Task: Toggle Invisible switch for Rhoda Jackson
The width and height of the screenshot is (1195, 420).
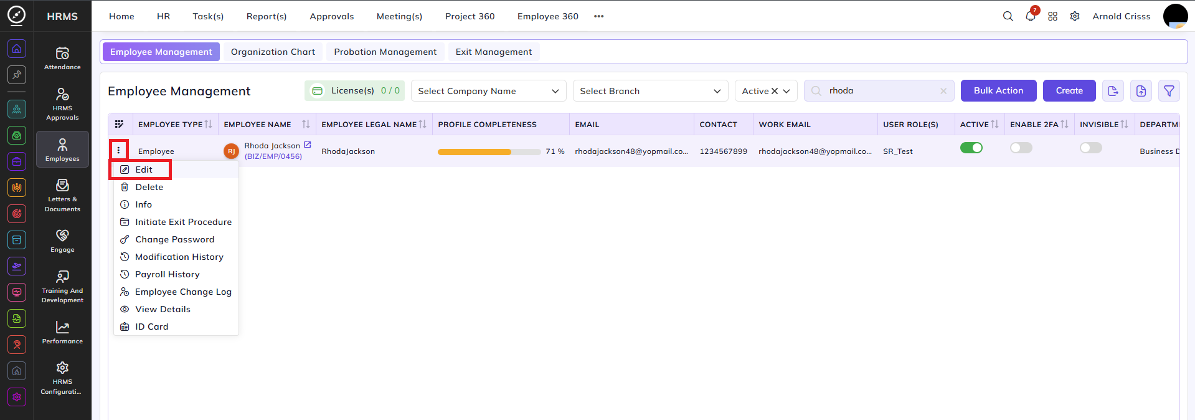Action: pyautogui.click(x=1090, y=148)
